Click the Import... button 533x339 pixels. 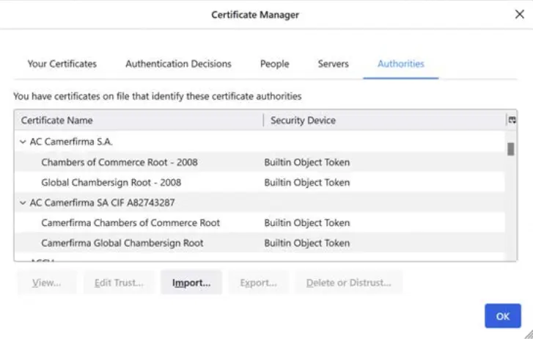(191, 282)
